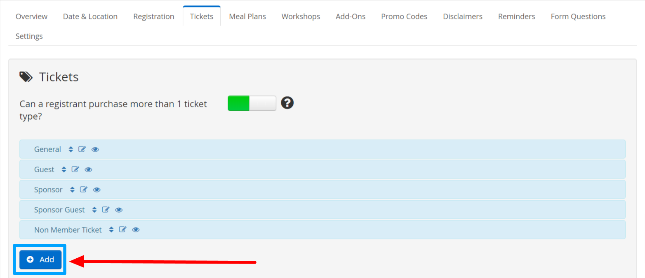Screen dimensions: 645x278
Task: Click the edit pencil next to Sponsor Guest
Action: tap(106, 210)
